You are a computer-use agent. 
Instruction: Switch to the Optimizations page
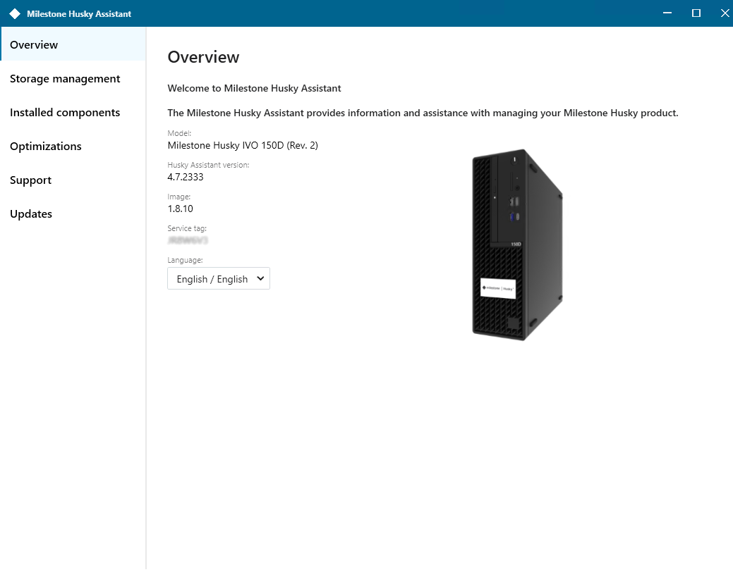click(46, 146)
